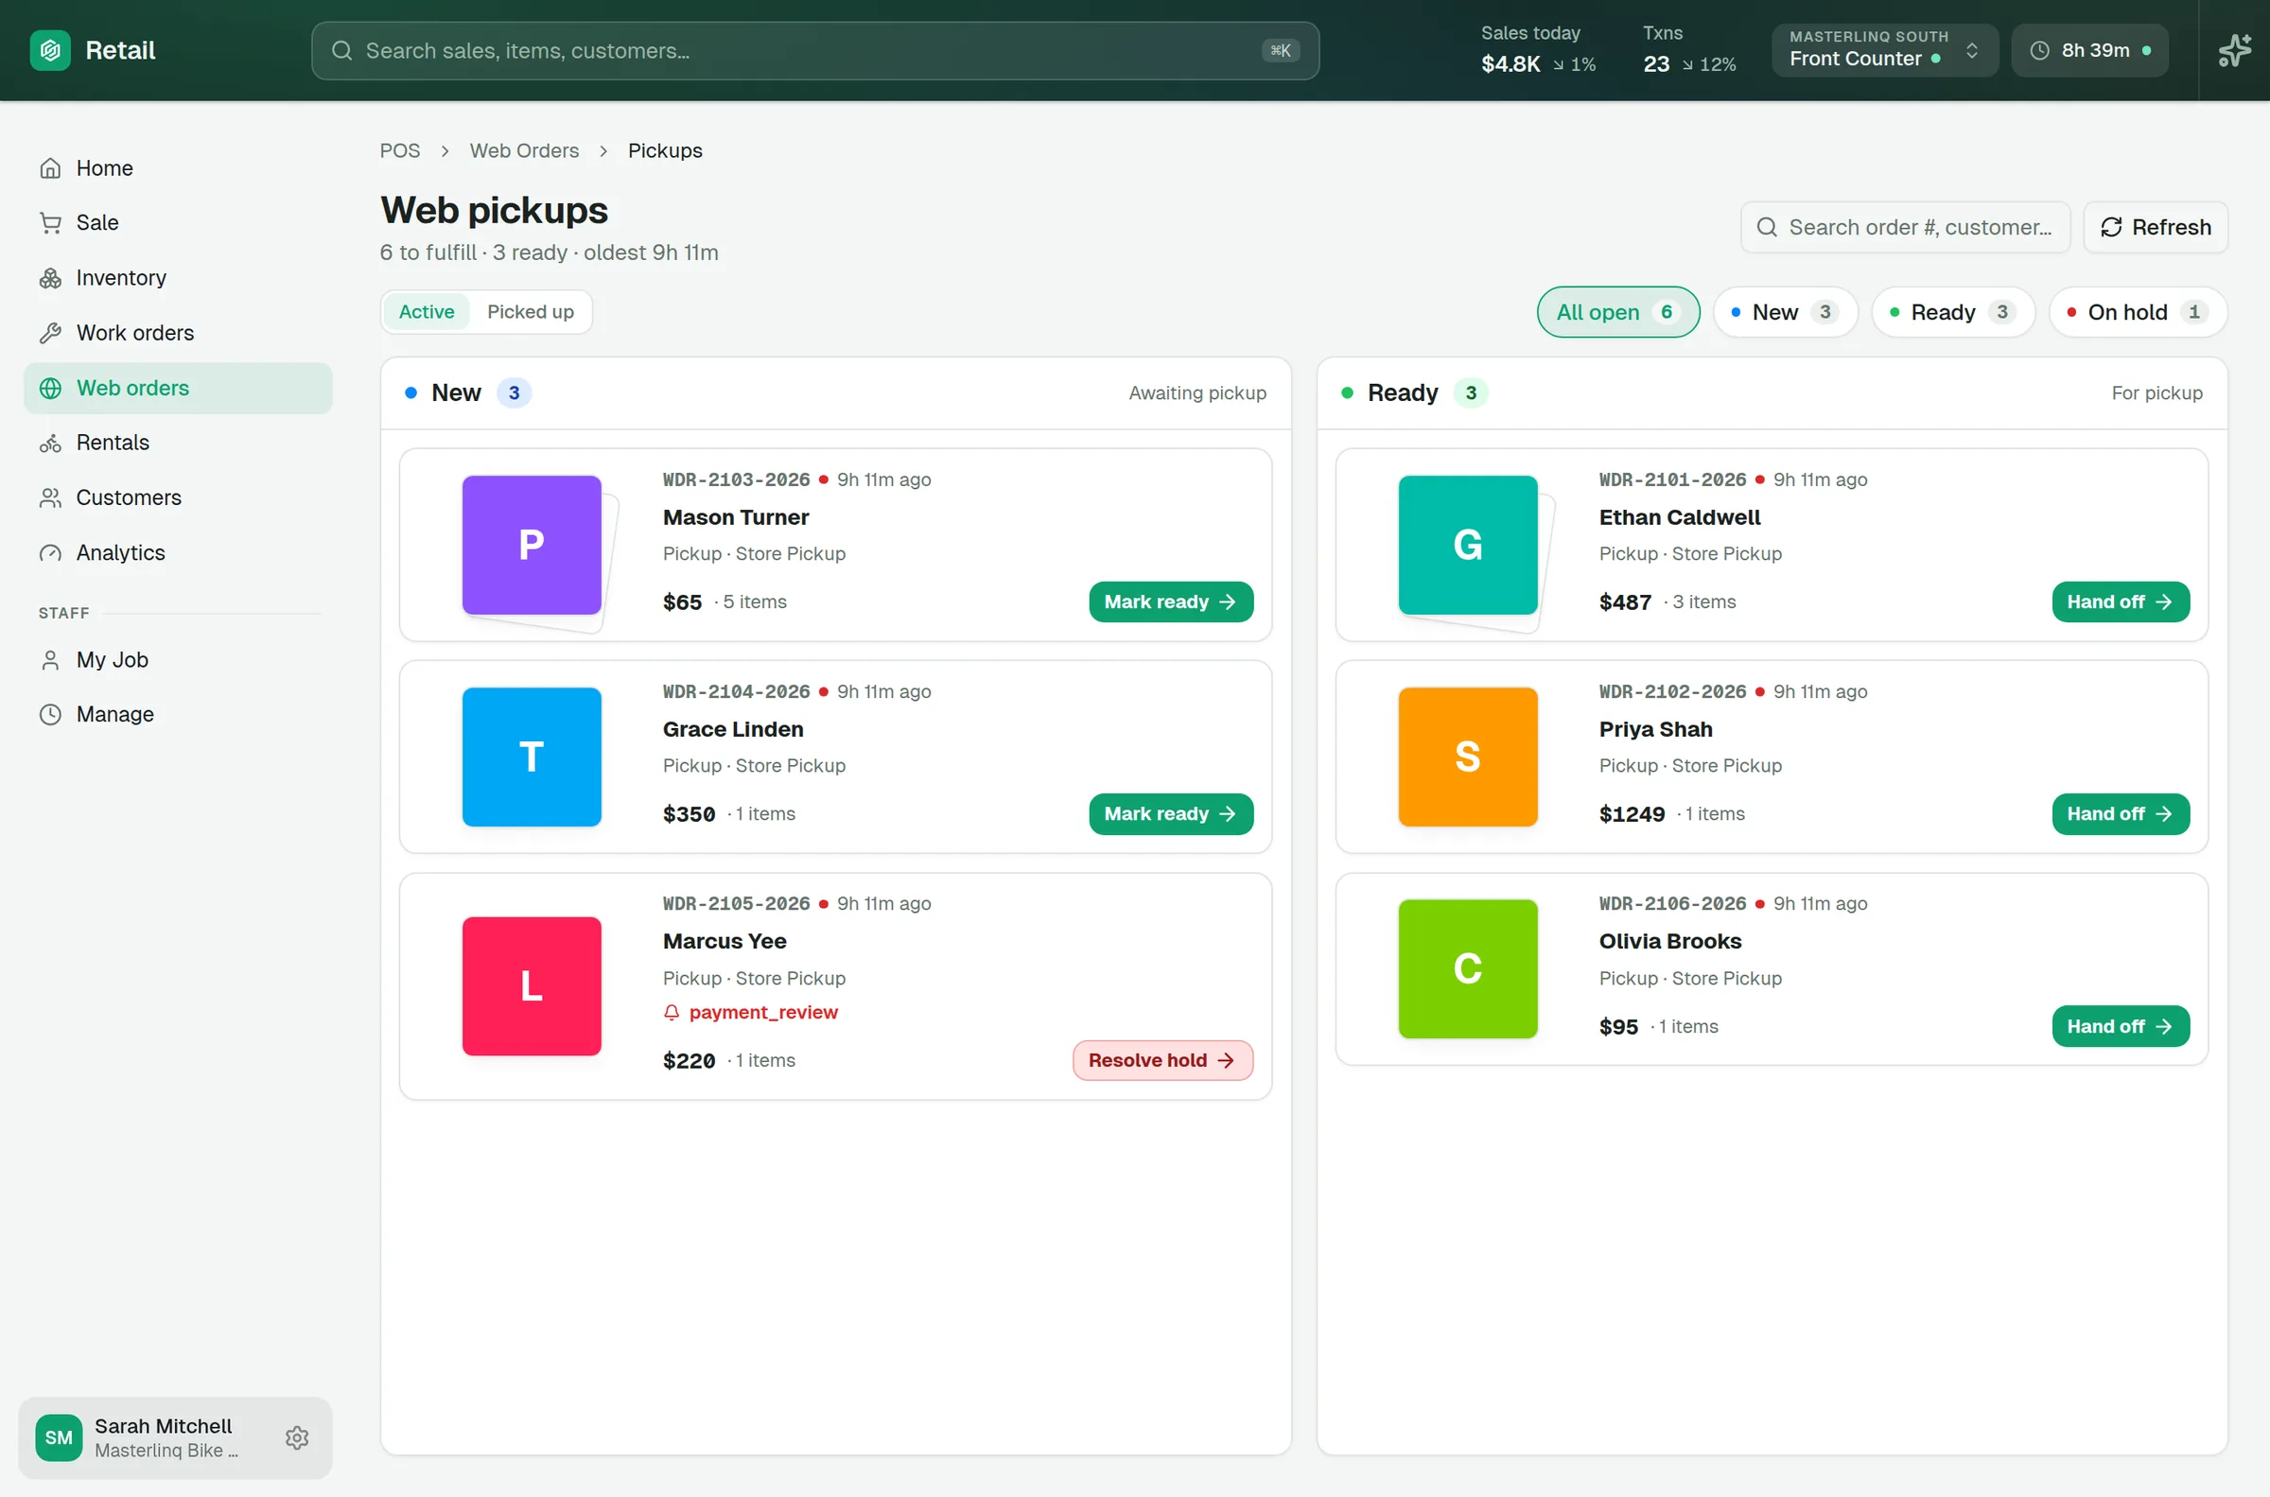Click the Retail logo icon
Viewport: 2270px width, 1497px height.
click(x=49, y=49)
